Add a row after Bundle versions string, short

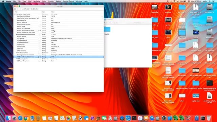pyautogui.click(x=39, y=30)
